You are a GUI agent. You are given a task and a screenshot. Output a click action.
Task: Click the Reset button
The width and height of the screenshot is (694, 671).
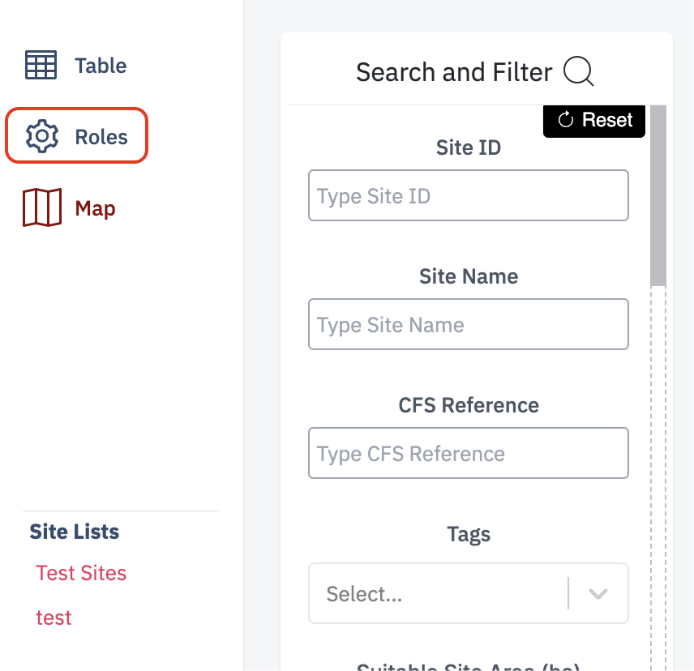(x=594, y=120)
